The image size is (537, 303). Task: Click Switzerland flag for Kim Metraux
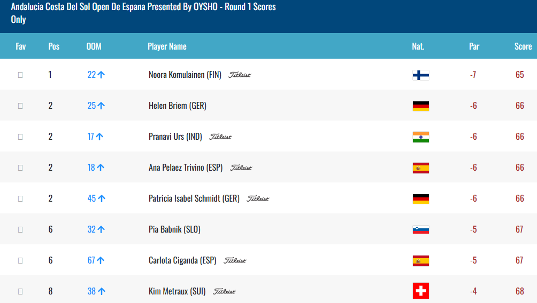coord(420,291)
